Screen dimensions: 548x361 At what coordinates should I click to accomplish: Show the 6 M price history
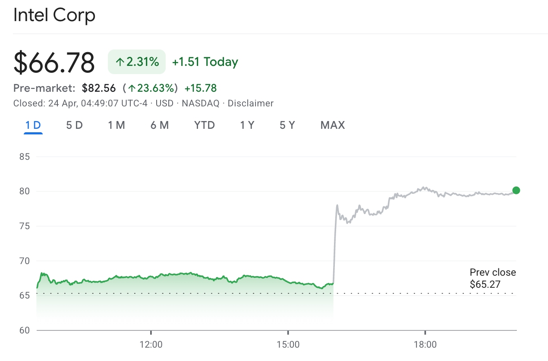click(160, 125)
